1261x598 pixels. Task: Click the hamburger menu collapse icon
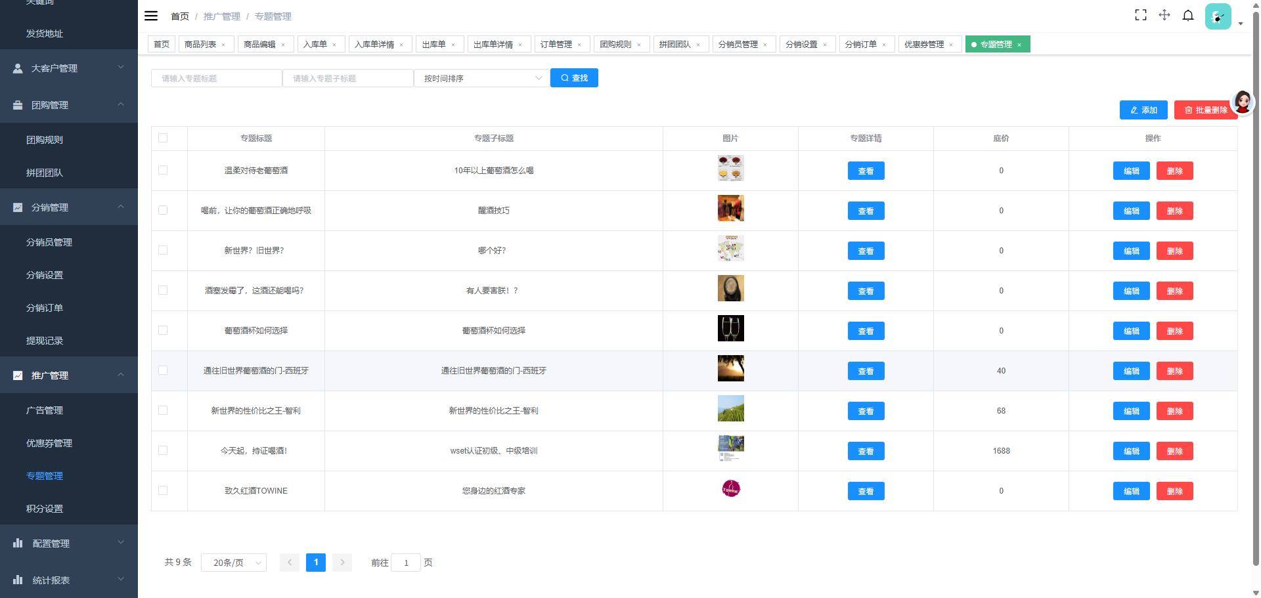(x=151, y=16)
